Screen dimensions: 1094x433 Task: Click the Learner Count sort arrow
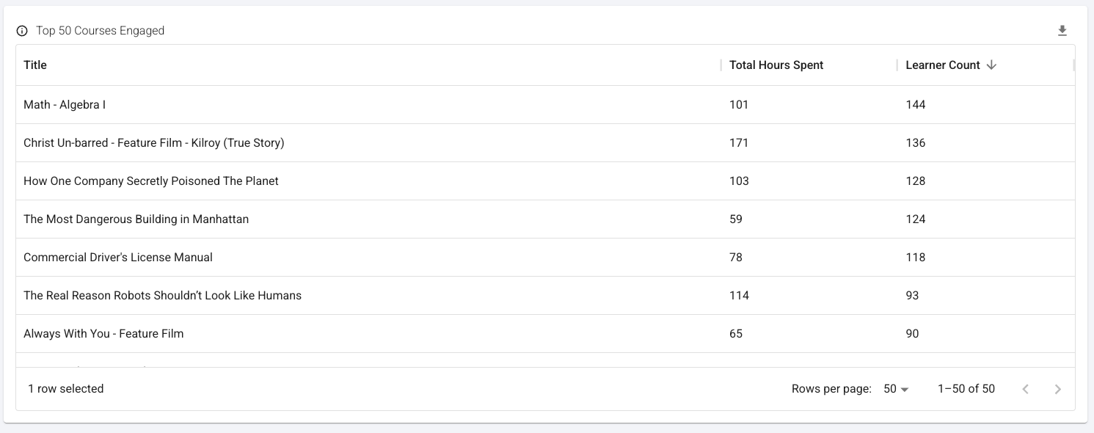coord(991,65)
